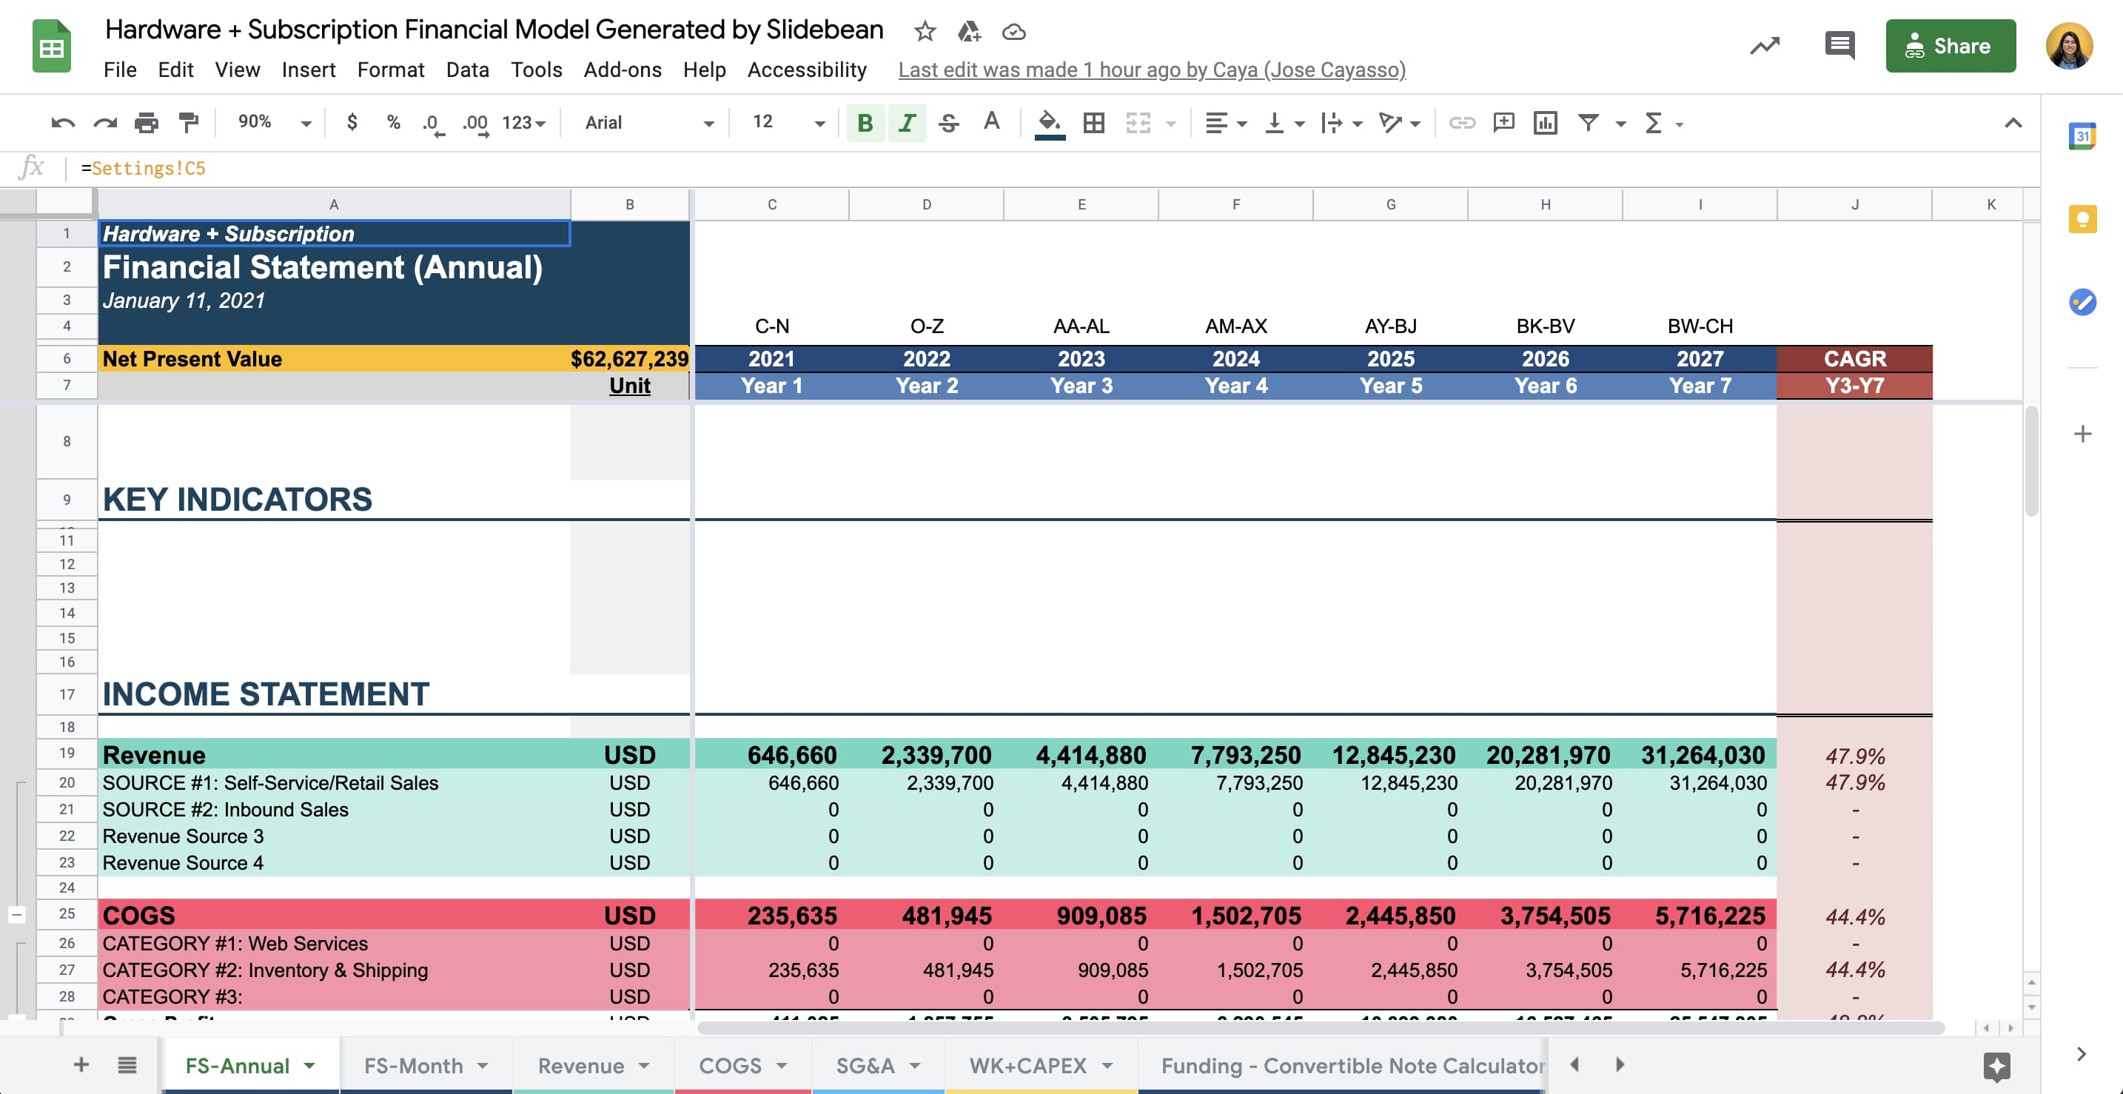Toggle bold formatting
The width and height of the screenshot is (2123, 1094).
click(x=865, y=122)
